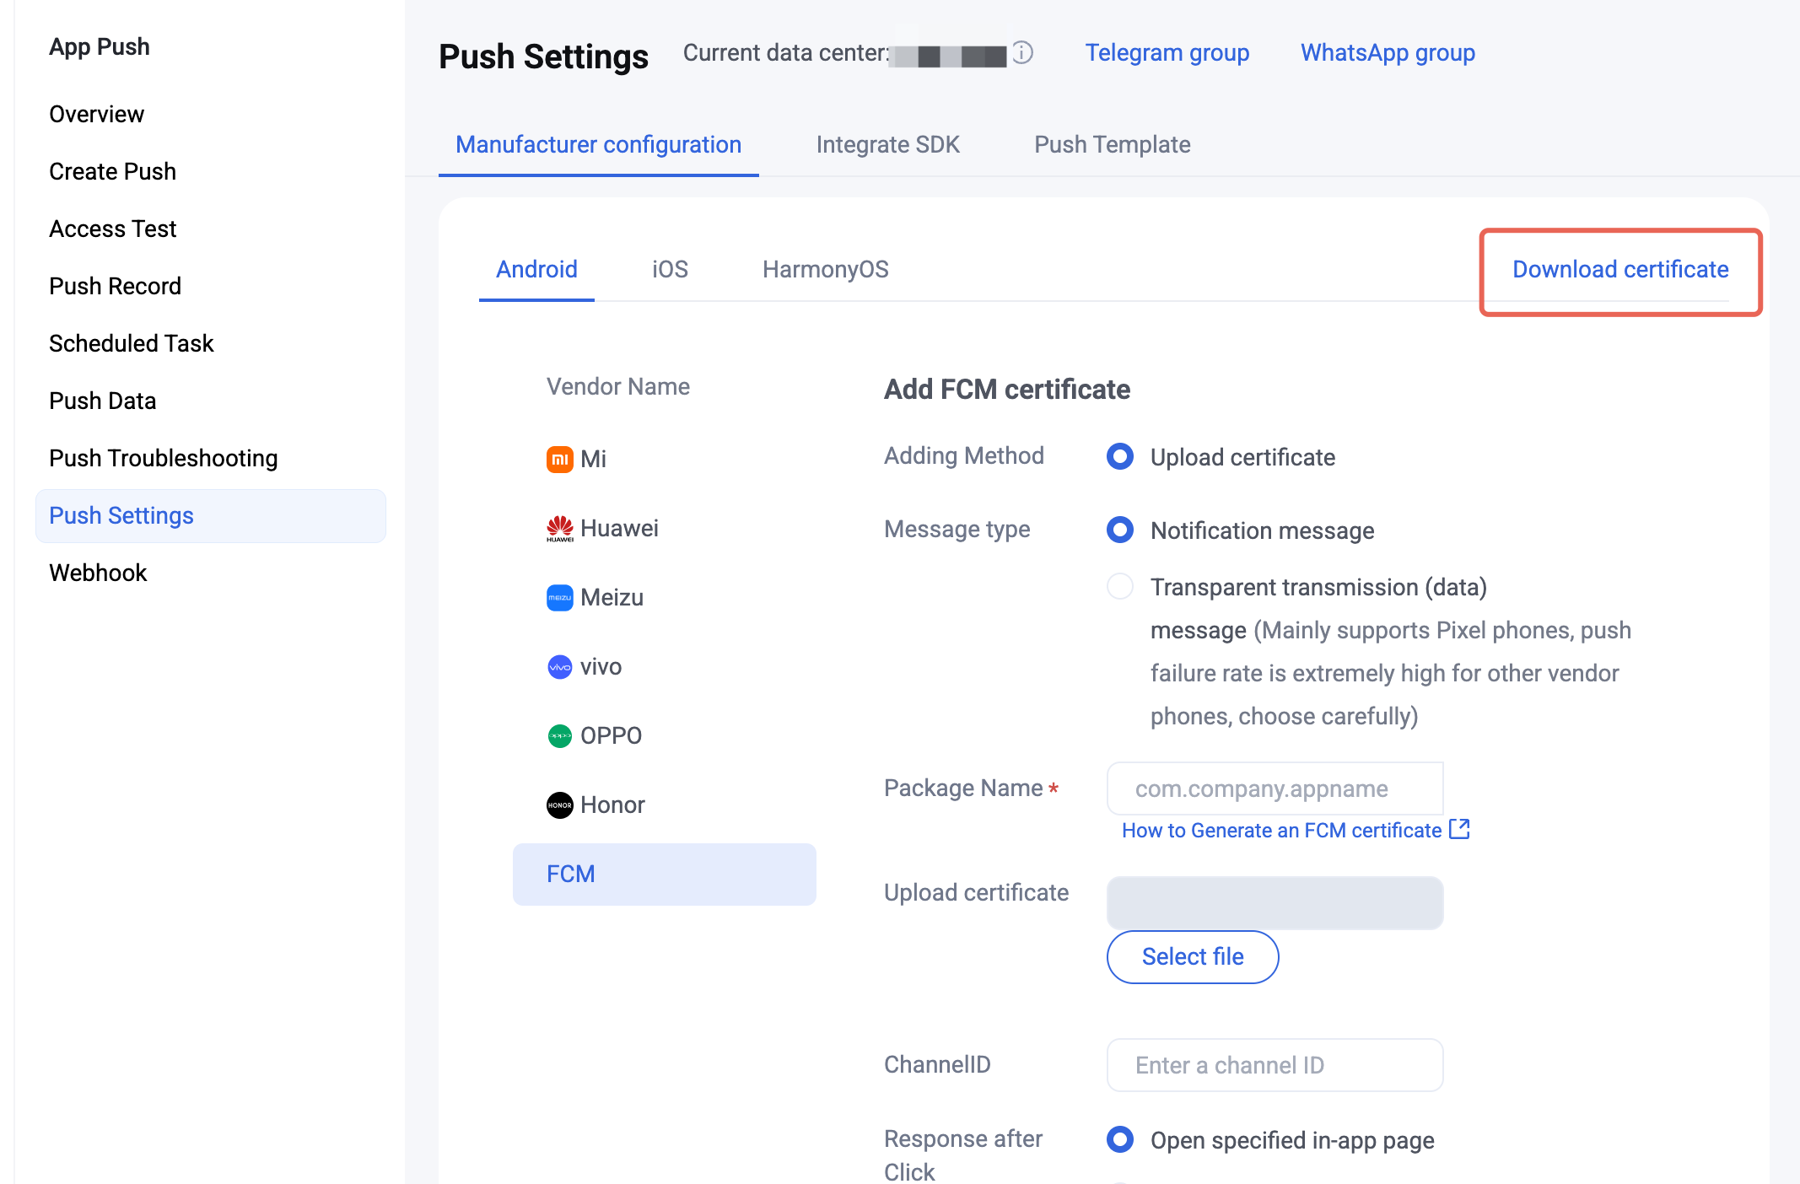Switch to the iOS tab

670,269
